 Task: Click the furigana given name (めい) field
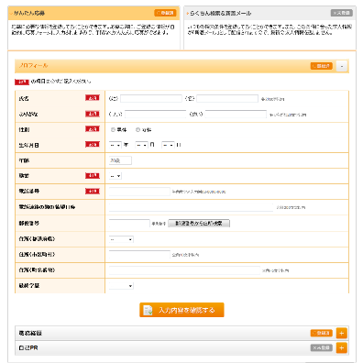click(236, 114)
